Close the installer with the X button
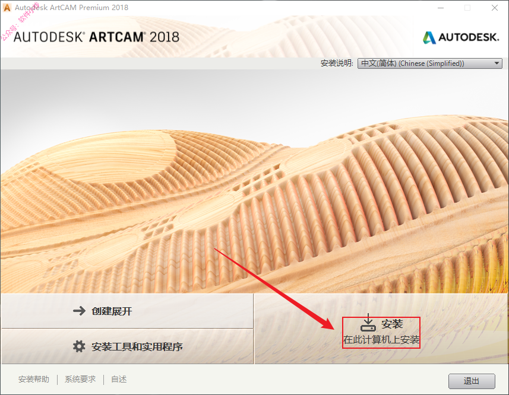The width and height of the screenshot is (509, 395). (x=494, y=8)
